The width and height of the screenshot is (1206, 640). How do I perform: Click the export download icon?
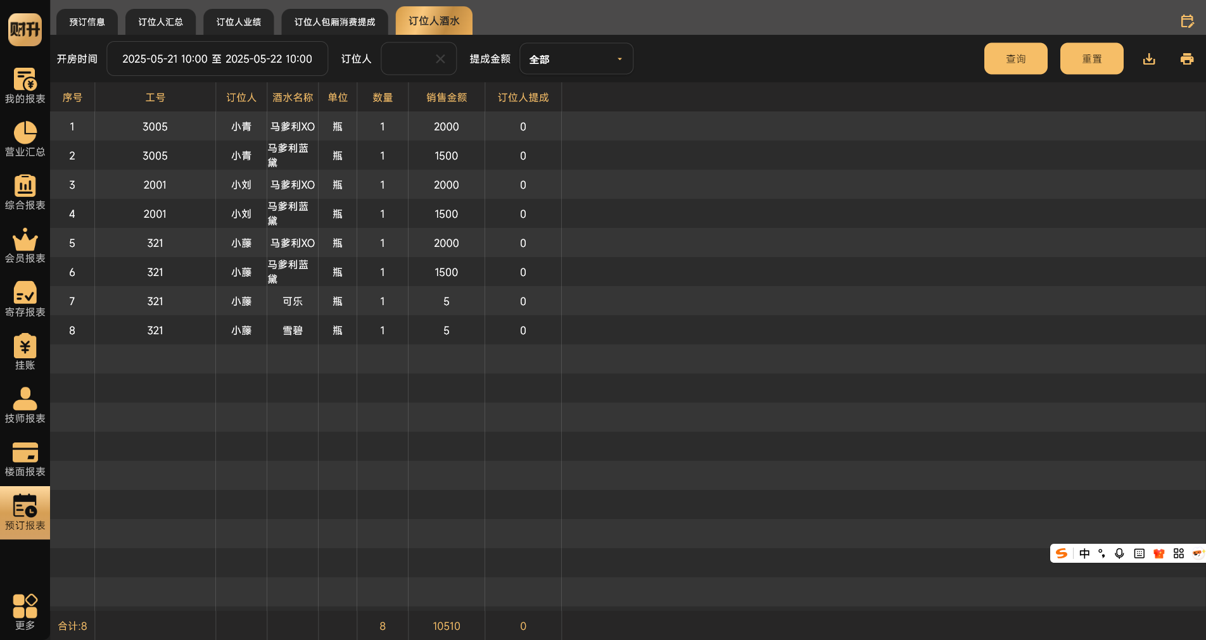[1149, 59]
